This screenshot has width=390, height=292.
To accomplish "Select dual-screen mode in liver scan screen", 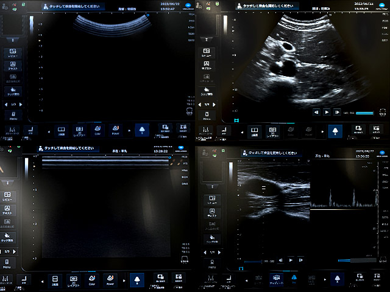I will point(254,131).
